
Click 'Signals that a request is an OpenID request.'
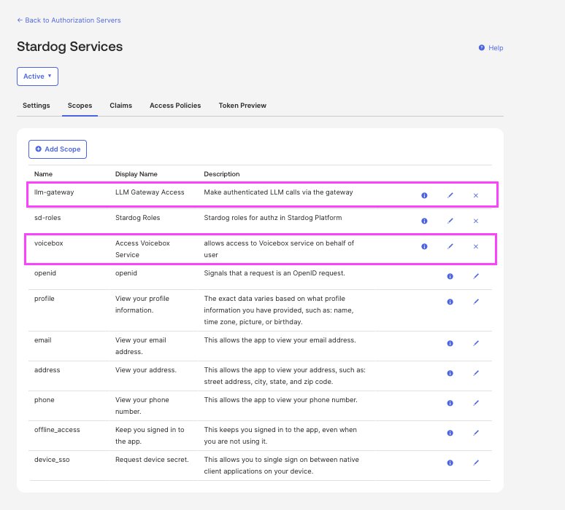(274, 273)
